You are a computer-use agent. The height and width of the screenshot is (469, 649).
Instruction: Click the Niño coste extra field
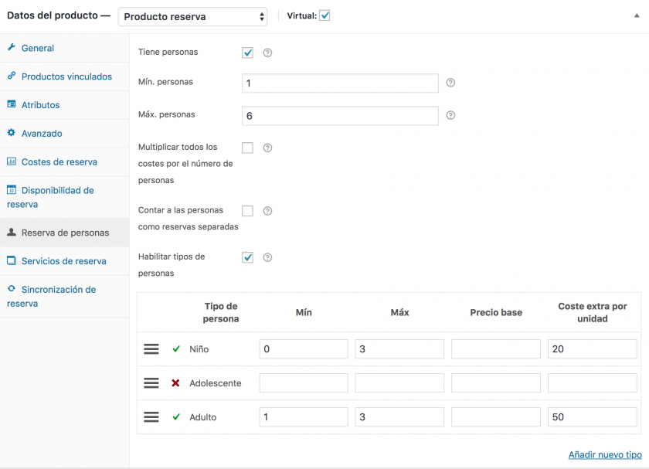(593, 349)
